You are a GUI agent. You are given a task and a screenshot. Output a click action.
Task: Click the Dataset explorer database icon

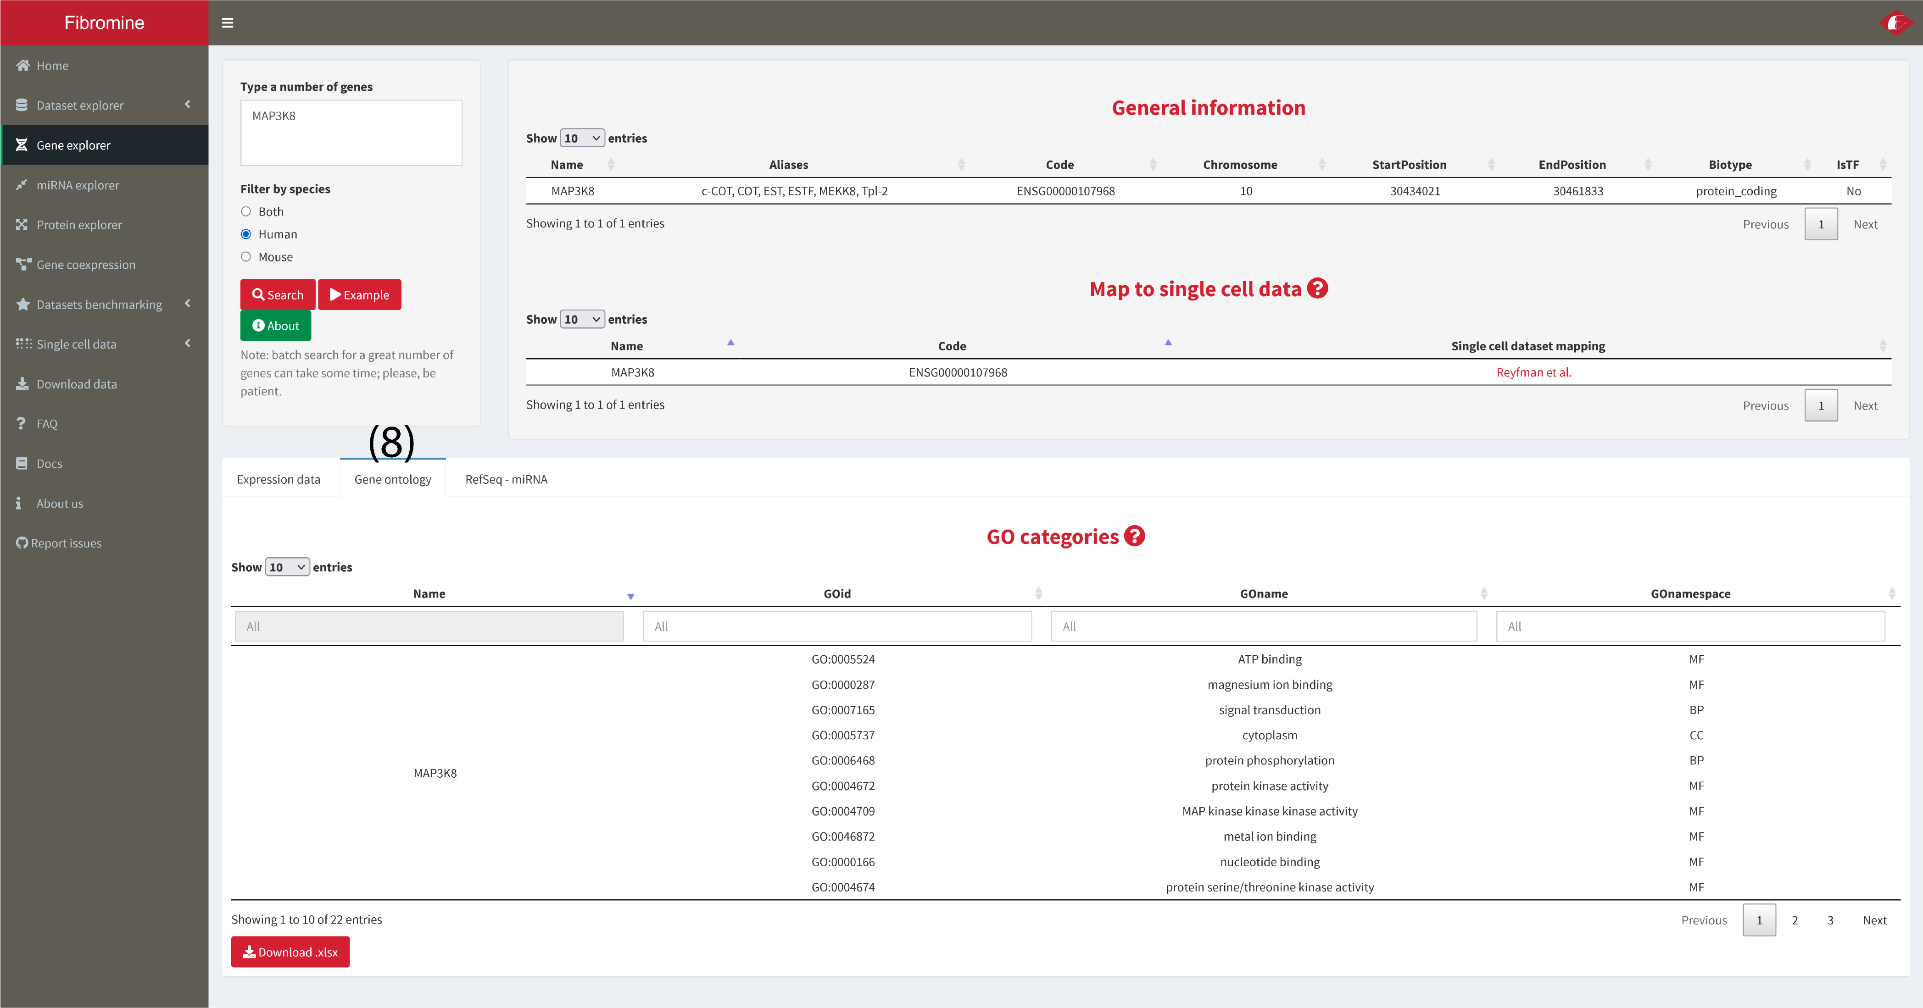pyautogui.click(x=22, y=105)
